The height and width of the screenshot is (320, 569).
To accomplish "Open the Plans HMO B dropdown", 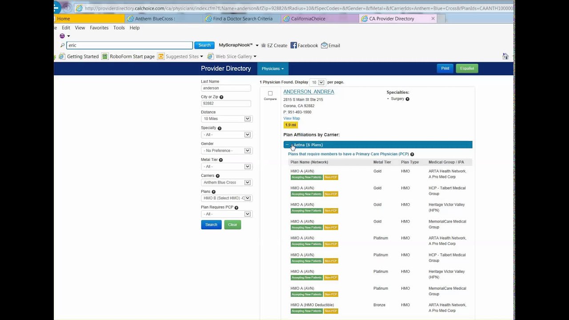I will point(226,198).
